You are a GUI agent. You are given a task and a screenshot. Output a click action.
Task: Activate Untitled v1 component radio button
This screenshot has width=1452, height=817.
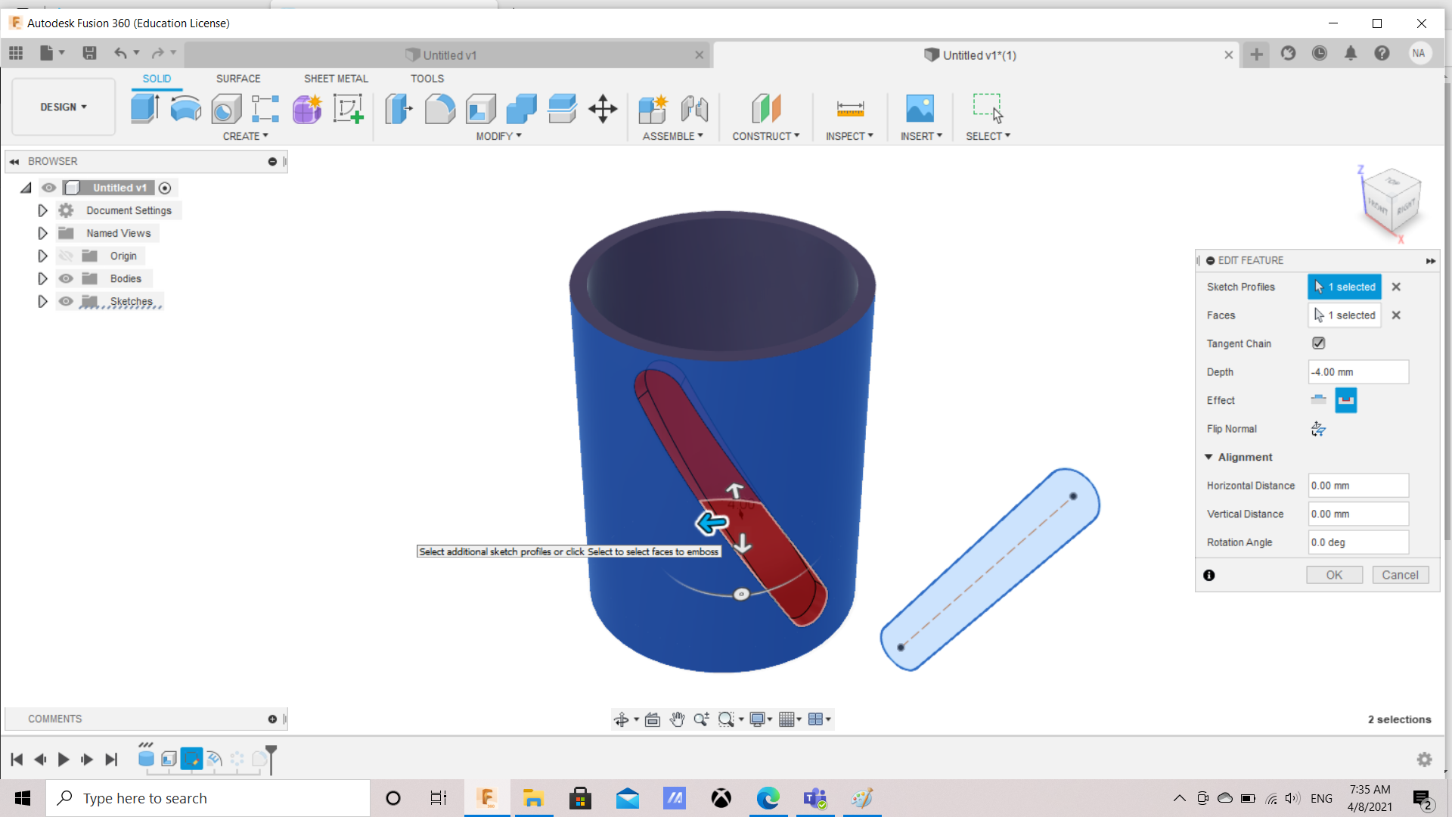[x=165, y=188]
